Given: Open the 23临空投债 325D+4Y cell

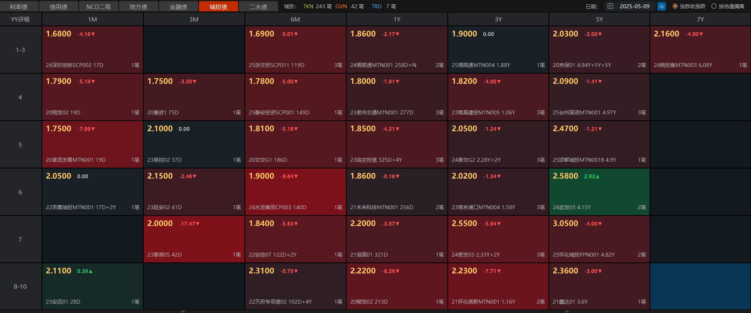Looking at the screenshot, I should click(397, 145).
